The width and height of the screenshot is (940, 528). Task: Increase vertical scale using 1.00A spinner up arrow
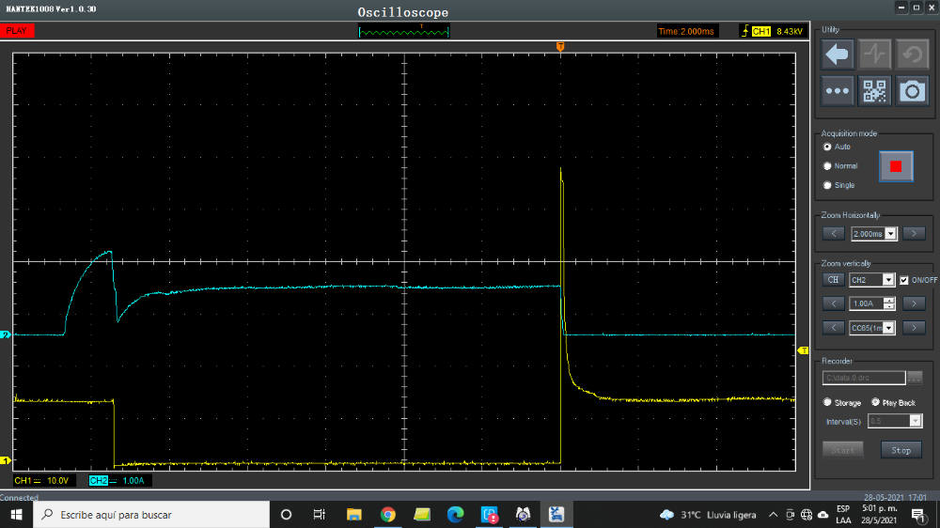coord(888,300)
